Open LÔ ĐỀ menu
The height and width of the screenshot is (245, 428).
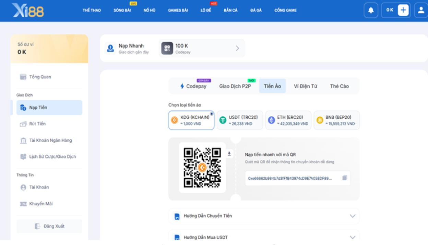(206, 10)
